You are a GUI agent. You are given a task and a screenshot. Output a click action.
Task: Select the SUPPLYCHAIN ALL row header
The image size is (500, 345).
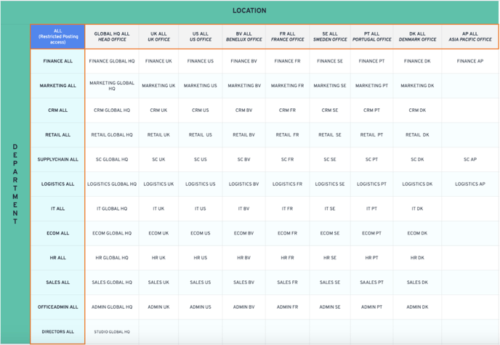pyautogui.click(x=57, y=160)
